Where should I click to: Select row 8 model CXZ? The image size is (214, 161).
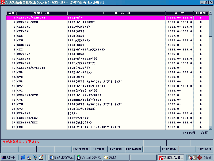108,50
